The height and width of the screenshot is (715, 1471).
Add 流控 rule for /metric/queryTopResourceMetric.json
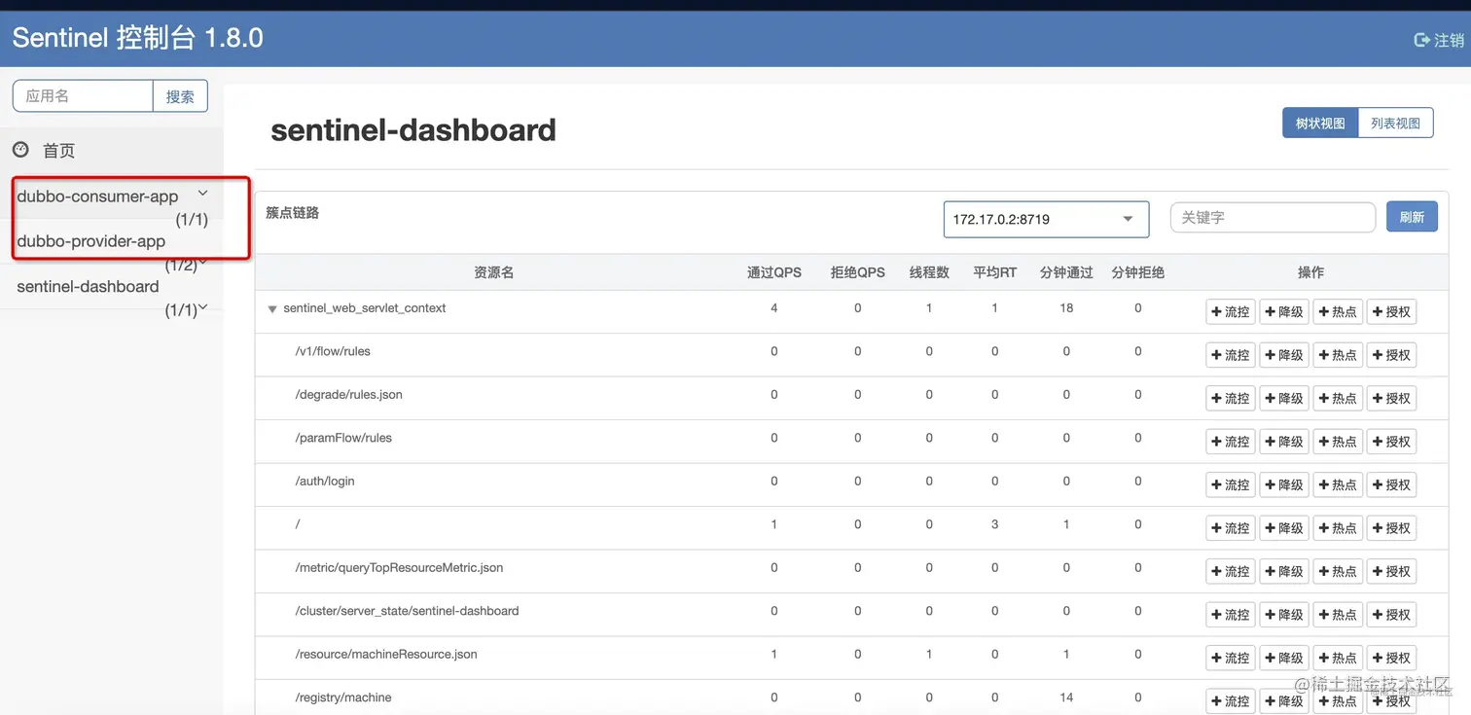(1231, 571)
